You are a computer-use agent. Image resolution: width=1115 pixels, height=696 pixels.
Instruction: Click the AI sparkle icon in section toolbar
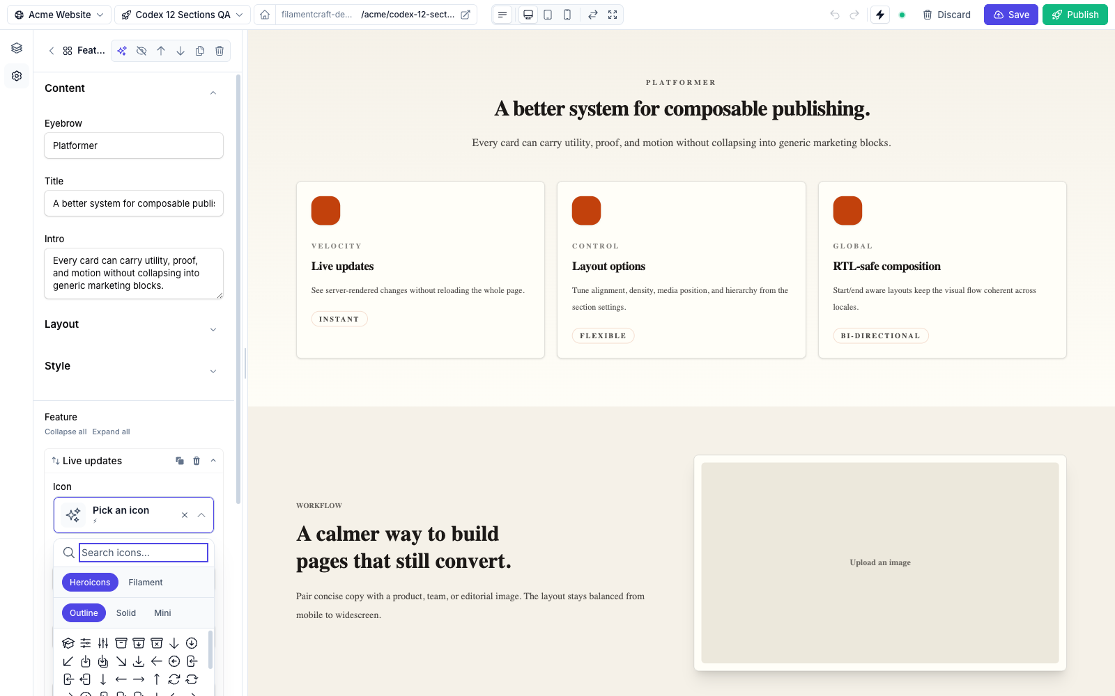tap(122, 51)
